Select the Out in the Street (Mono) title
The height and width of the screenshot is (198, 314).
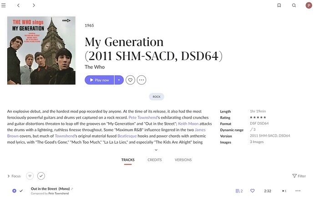(50, 188)
